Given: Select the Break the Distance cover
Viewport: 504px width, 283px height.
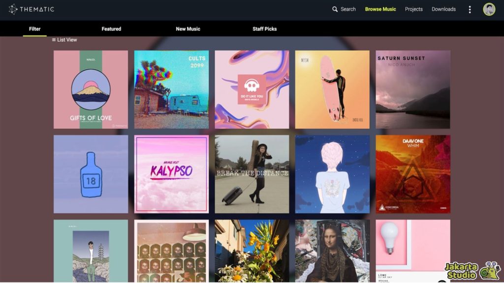Looking at the screenshot, I should 252,174.
